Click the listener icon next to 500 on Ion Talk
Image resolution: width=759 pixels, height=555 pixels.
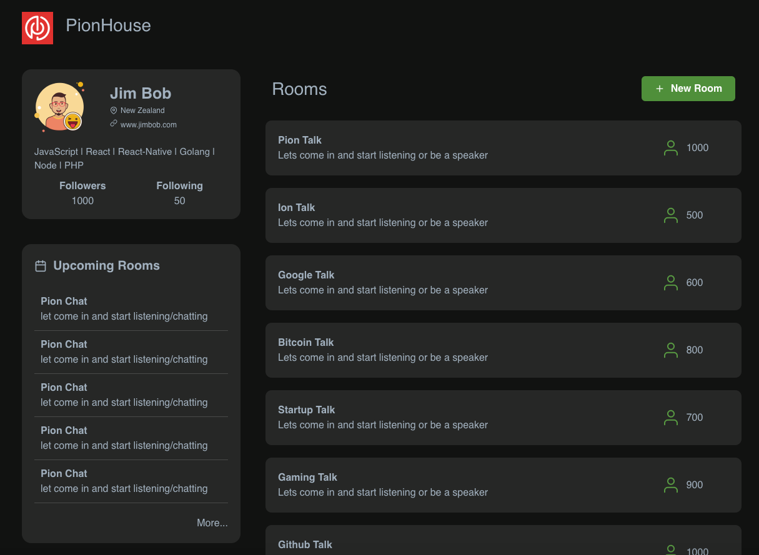click(x=670, y=215)
